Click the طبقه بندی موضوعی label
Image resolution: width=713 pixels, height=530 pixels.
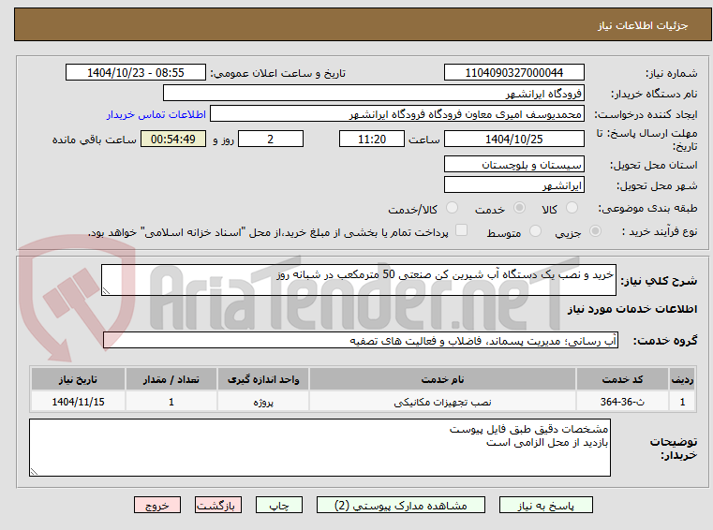[x=647, y=209]
